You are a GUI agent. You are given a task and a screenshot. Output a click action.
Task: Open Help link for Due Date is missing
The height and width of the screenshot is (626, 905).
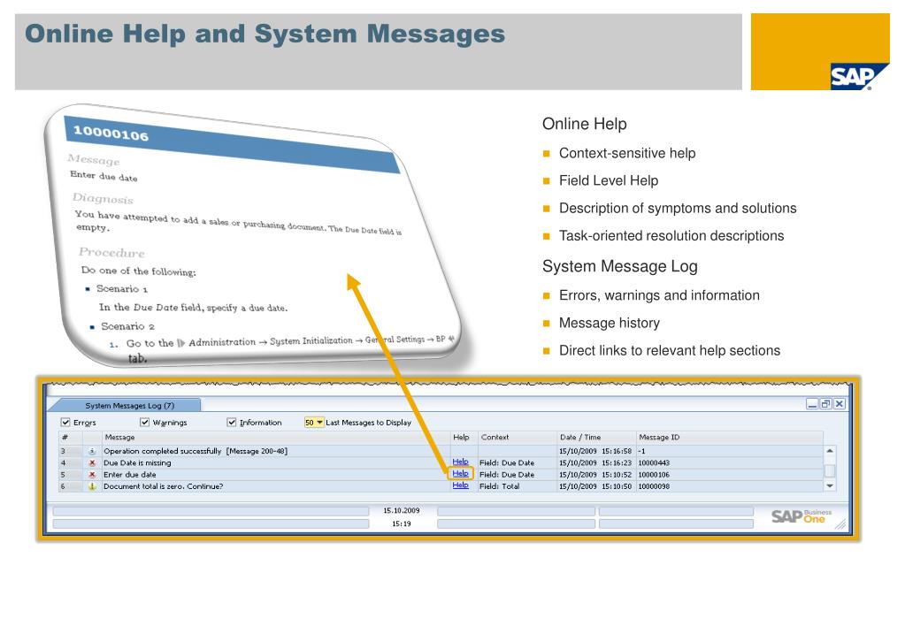(x=460, y=462)
